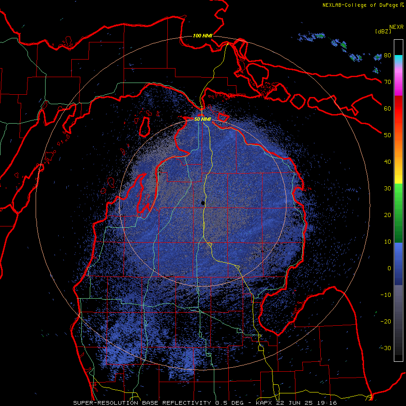Click the NEXLAB-College of DuPage title text
This screenshot has height=406, width=406.
[x=360, y=5]
